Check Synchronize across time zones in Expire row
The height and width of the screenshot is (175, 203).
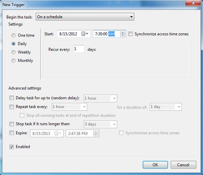121,133
